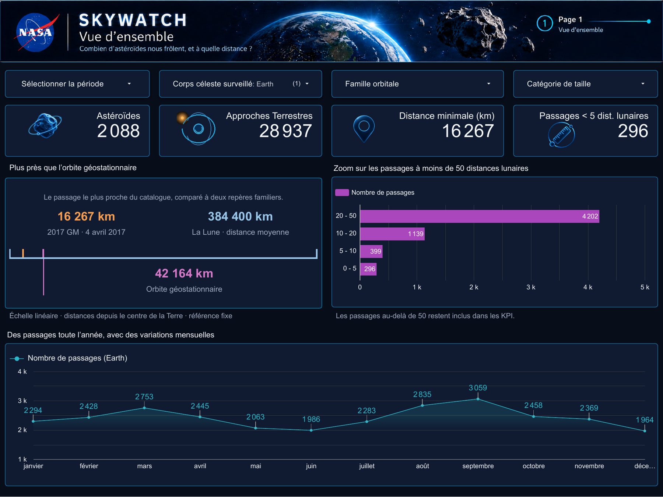Click the NASA logo
Viewport: 663px width, 497px height.
36,32
